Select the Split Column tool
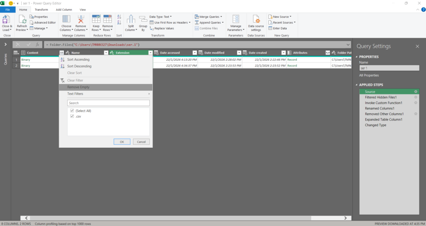The width and height of the screenshot is (426, 226). pos(131,20)
